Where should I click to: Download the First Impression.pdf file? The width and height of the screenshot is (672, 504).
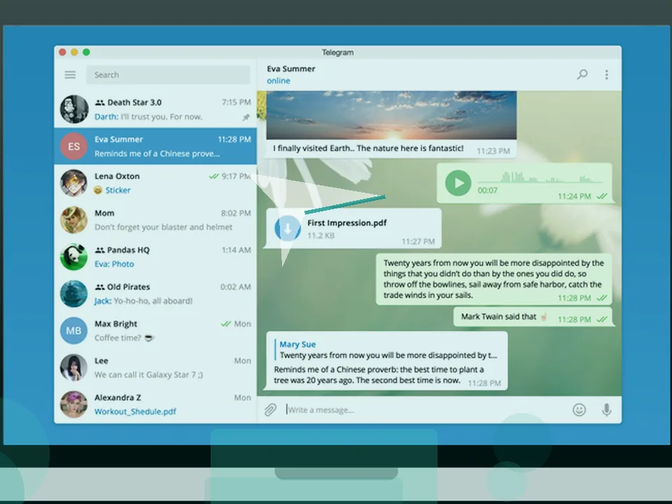(288, 228)
